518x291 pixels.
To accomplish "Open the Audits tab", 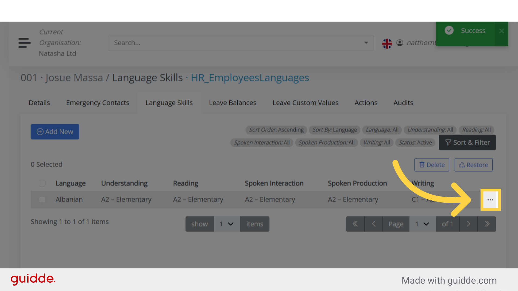I will 403,103.
